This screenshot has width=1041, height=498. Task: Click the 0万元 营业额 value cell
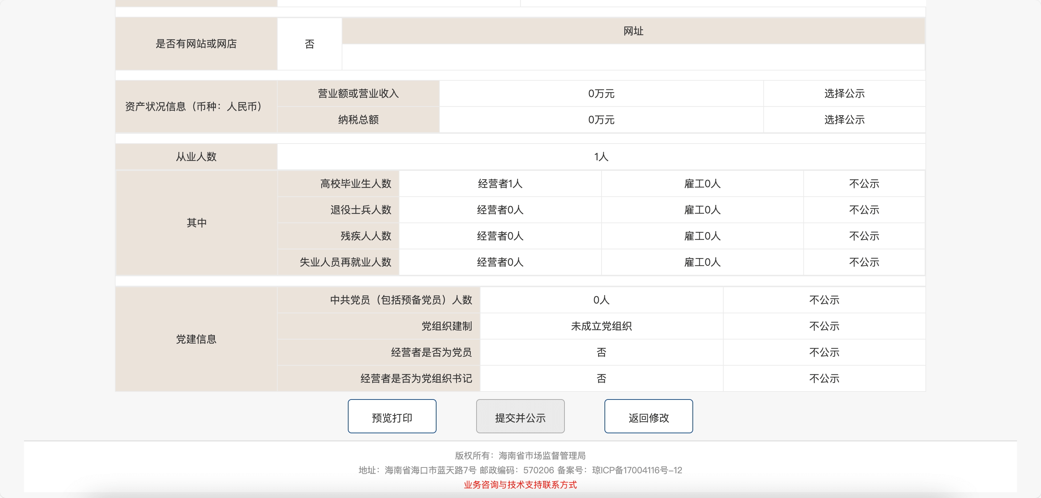coord(601,94)
